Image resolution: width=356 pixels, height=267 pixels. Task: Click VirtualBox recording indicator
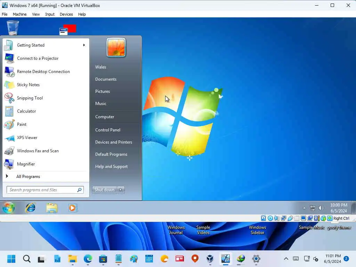(x=310, y=218)
